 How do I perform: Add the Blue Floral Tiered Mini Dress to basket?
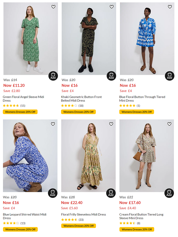coord(170,75)
